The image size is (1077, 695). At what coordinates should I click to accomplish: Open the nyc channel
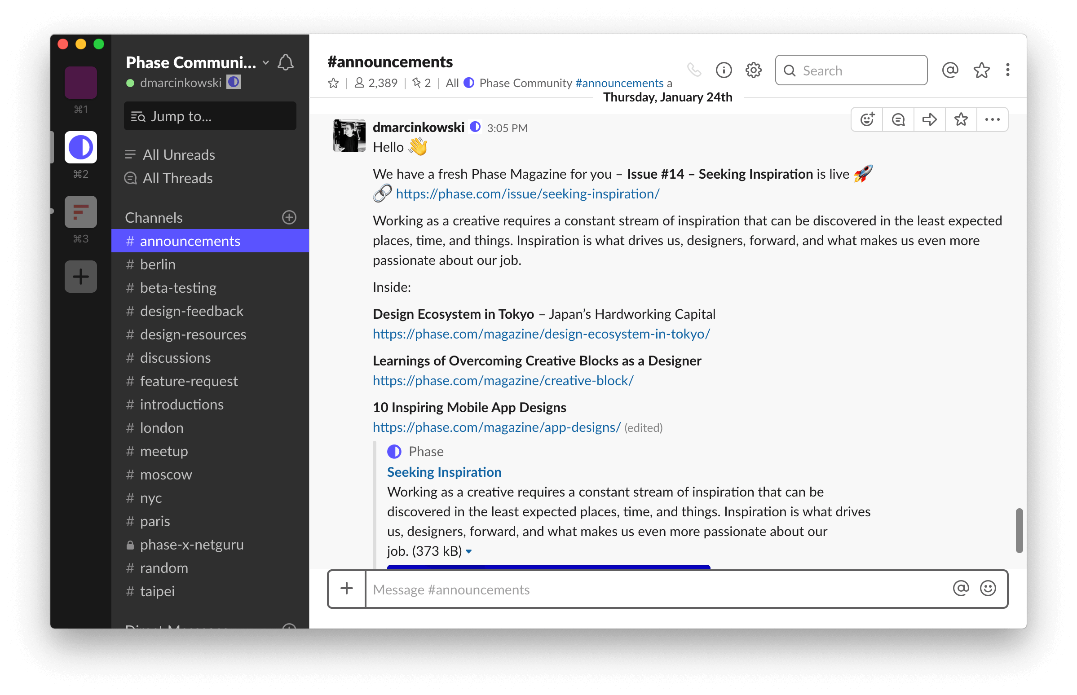[x=210, y=497]
